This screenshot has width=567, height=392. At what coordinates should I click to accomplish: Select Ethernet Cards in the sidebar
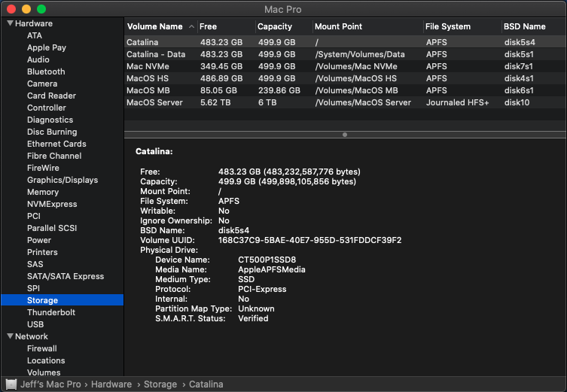click(x=56, y=144)
